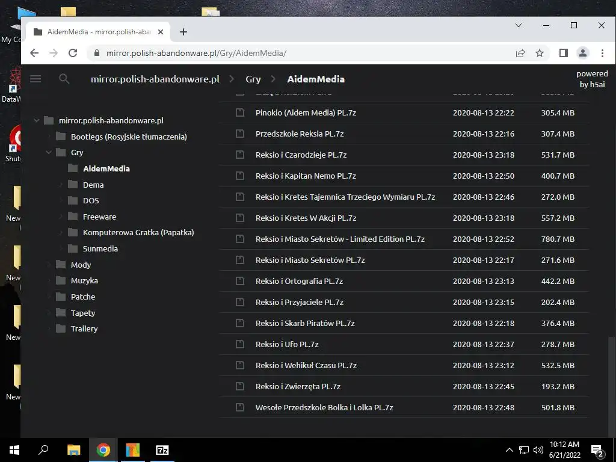The width and height of the screenshot is (616, 462).
Task: Open Windows taskbar search
Action: 43,450
